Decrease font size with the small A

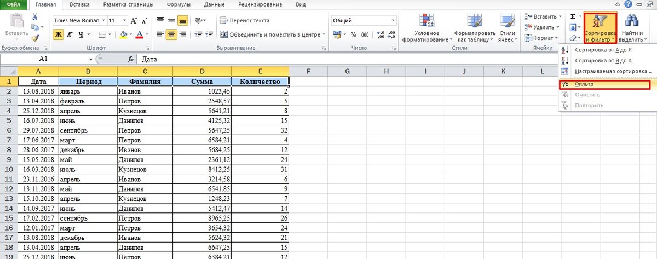145,20
